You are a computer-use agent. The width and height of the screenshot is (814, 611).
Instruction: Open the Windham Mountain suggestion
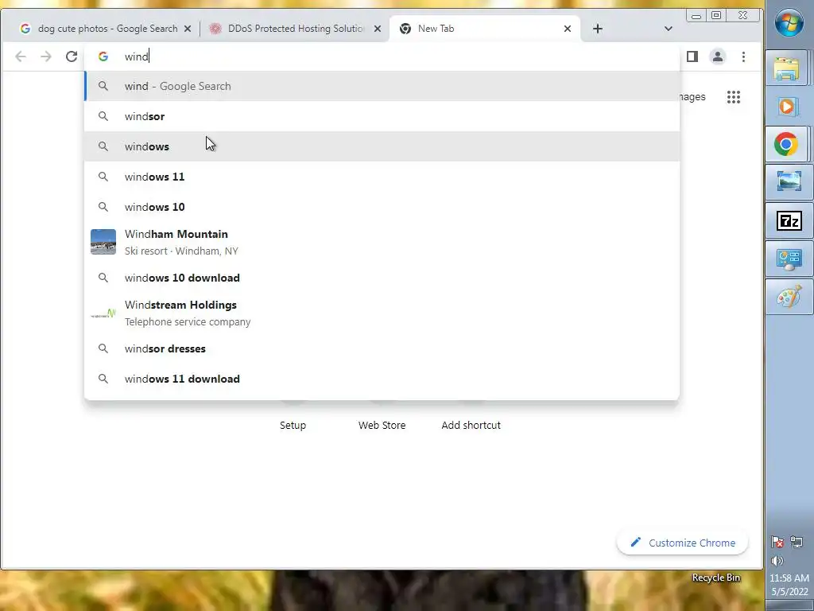click(x=382, y=242)
